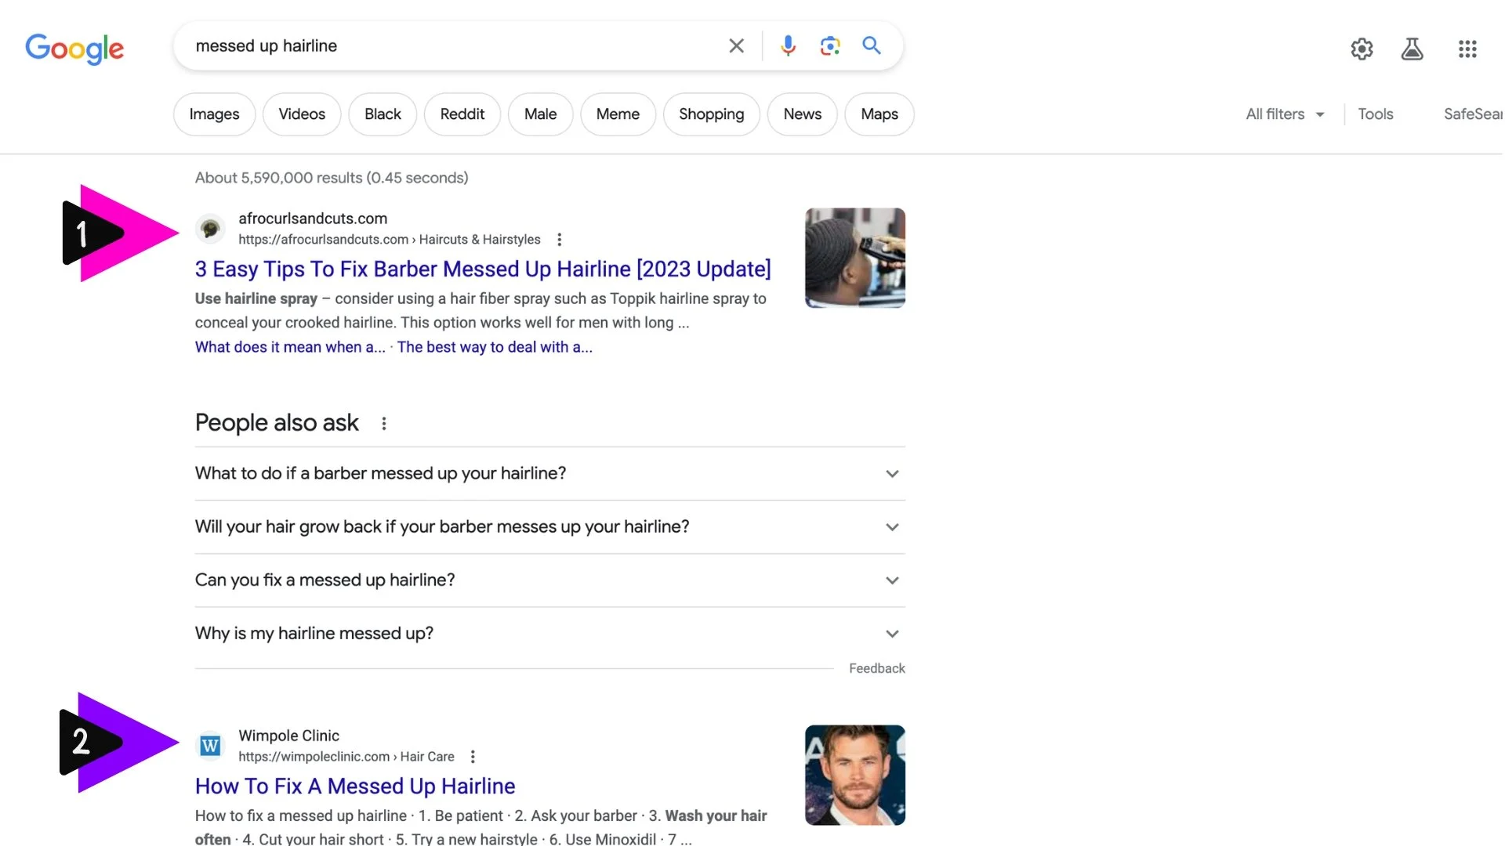
Task: Open three-dot menu for afrocurlsandcuts result
Action: (559, 240)
